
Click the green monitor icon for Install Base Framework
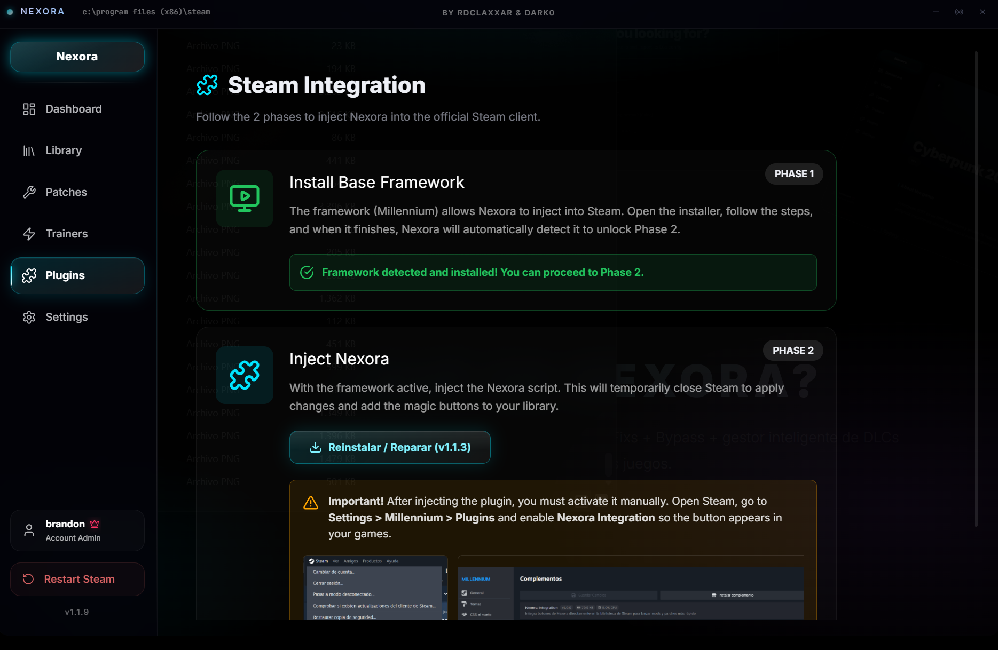pos(245,199)
